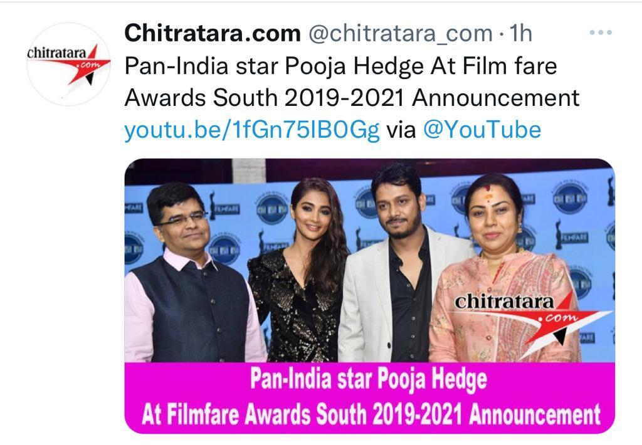This screenshot has height=445, width=642.
Task: Open the @chitratara_com handle
Action: (x=400, y=33)
